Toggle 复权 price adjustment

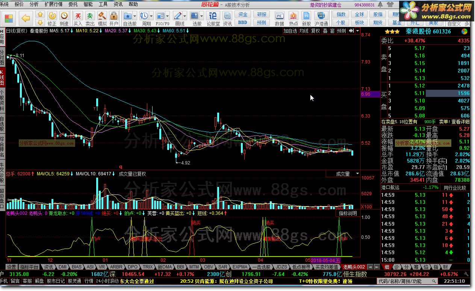point(316,31)
